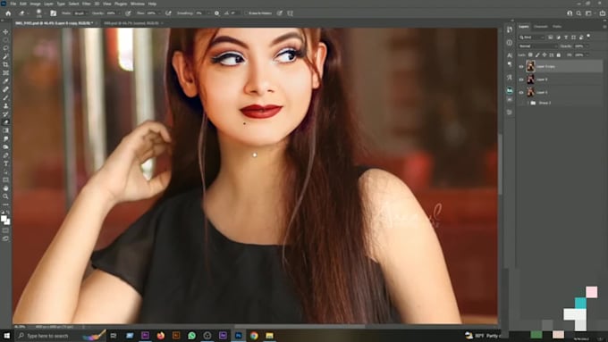Click the swap foreground/background colors icon
The height and width of the screenshot is (342, 608).
[x=8, y=213]
